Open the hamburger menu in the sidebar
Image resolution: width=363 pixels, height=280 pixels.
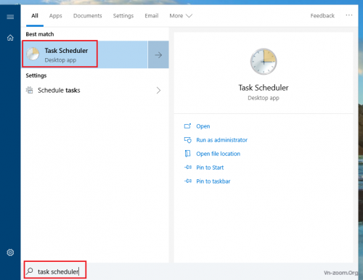pyautogui.click(x=10, y=17)
